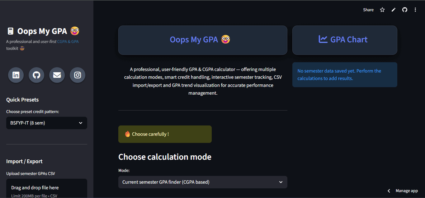Visit Instagram via the sidebar icon
The image size is (425, 198).
click(x=77, y=75)
